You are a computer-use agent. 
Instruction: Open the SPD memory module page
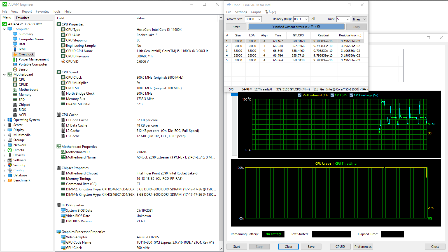[22, 99]
